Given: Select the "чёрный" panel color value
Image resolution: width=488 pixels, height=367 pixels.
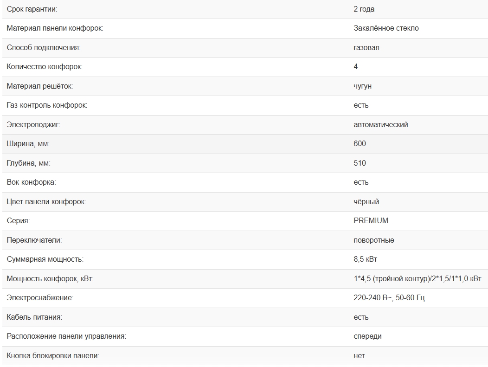Looking at the screenshot, I should point(366,202).
